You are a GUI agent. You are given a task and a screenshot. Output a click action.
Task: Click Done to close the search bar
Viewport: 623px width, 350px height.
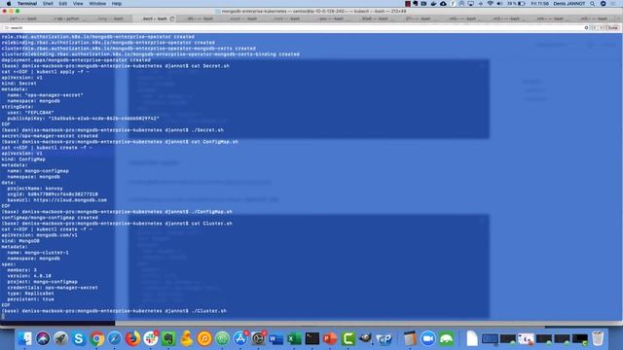612,28
